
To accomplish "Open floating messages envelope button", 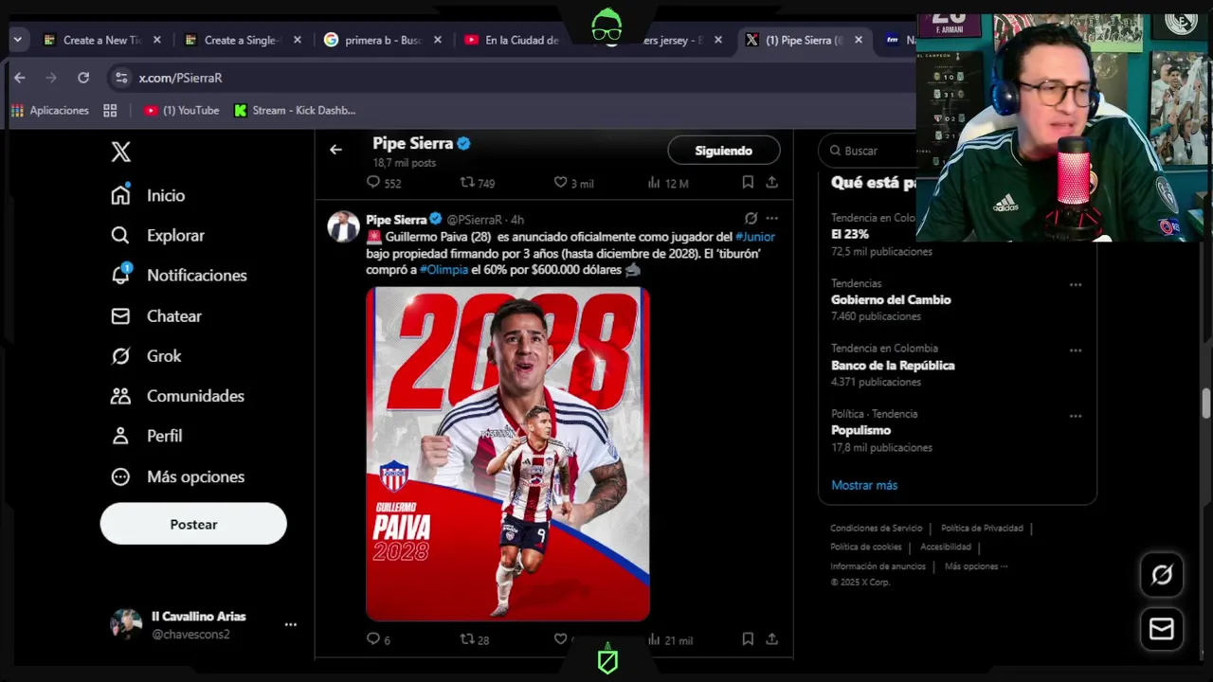I will (1162, 629).
